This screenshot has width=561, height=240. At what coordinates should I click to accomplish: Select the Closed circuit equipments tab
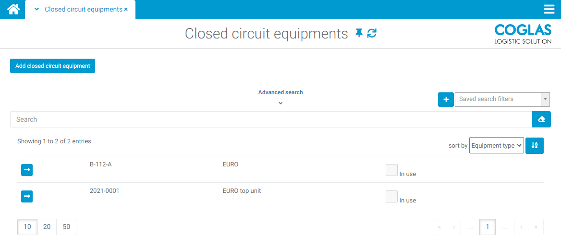[83, 10]
